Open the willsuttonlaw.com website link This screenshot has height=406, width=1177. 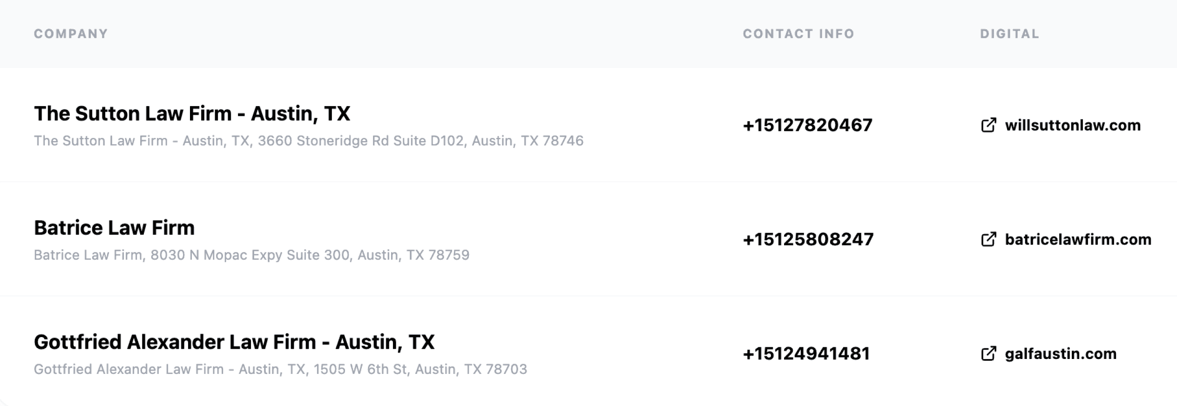pos(1072,125)
